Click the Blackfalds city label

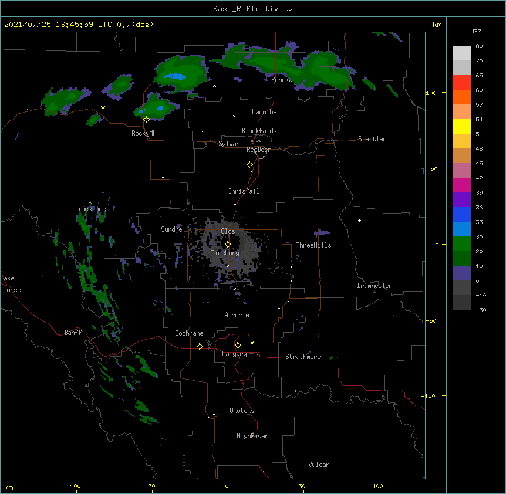pyautogui.click(x=259, y=131)
